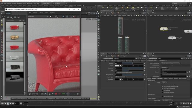Switch to the Reflection tab in material parameters
The image size is (192, 108).
pos(113,61)
